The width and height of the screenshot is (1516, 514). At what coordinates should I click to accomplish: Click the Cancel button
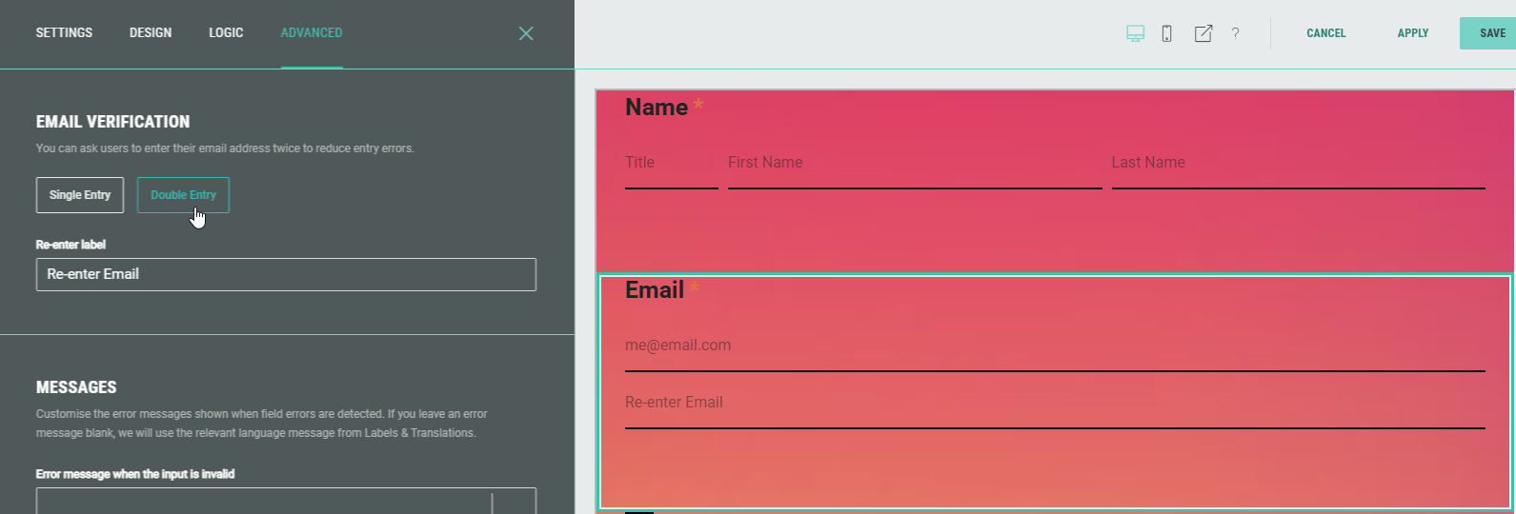coord(1325,33)
